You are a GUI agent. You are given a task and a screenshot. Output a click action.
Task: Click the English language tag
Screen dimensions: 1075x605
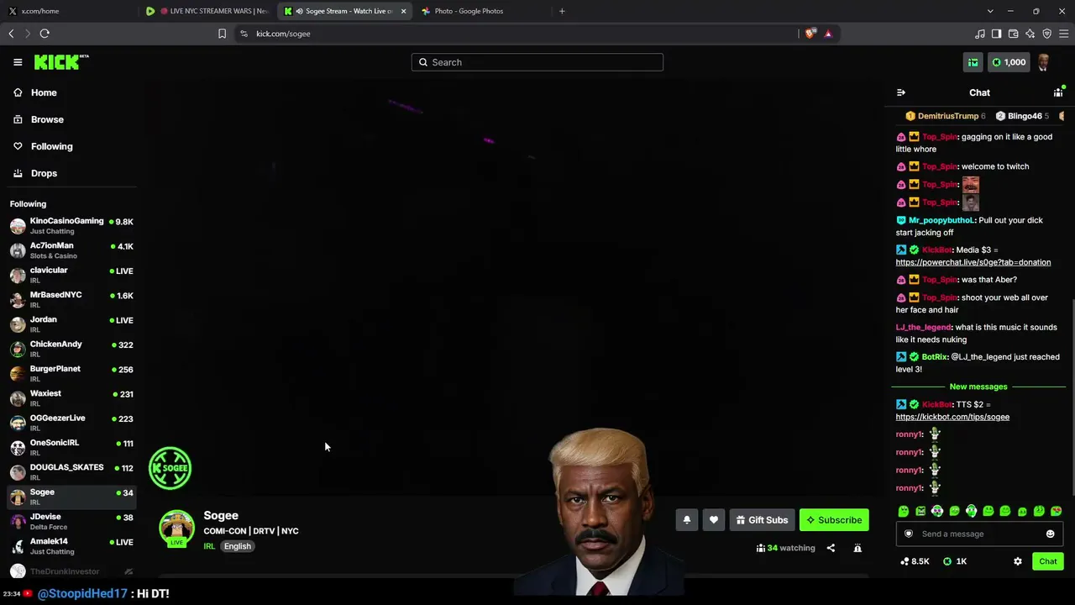pos(237,546)
